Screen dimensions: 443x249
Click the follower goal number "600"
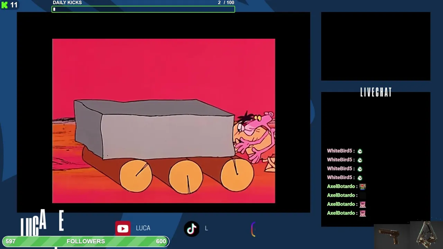pos(161,241)
